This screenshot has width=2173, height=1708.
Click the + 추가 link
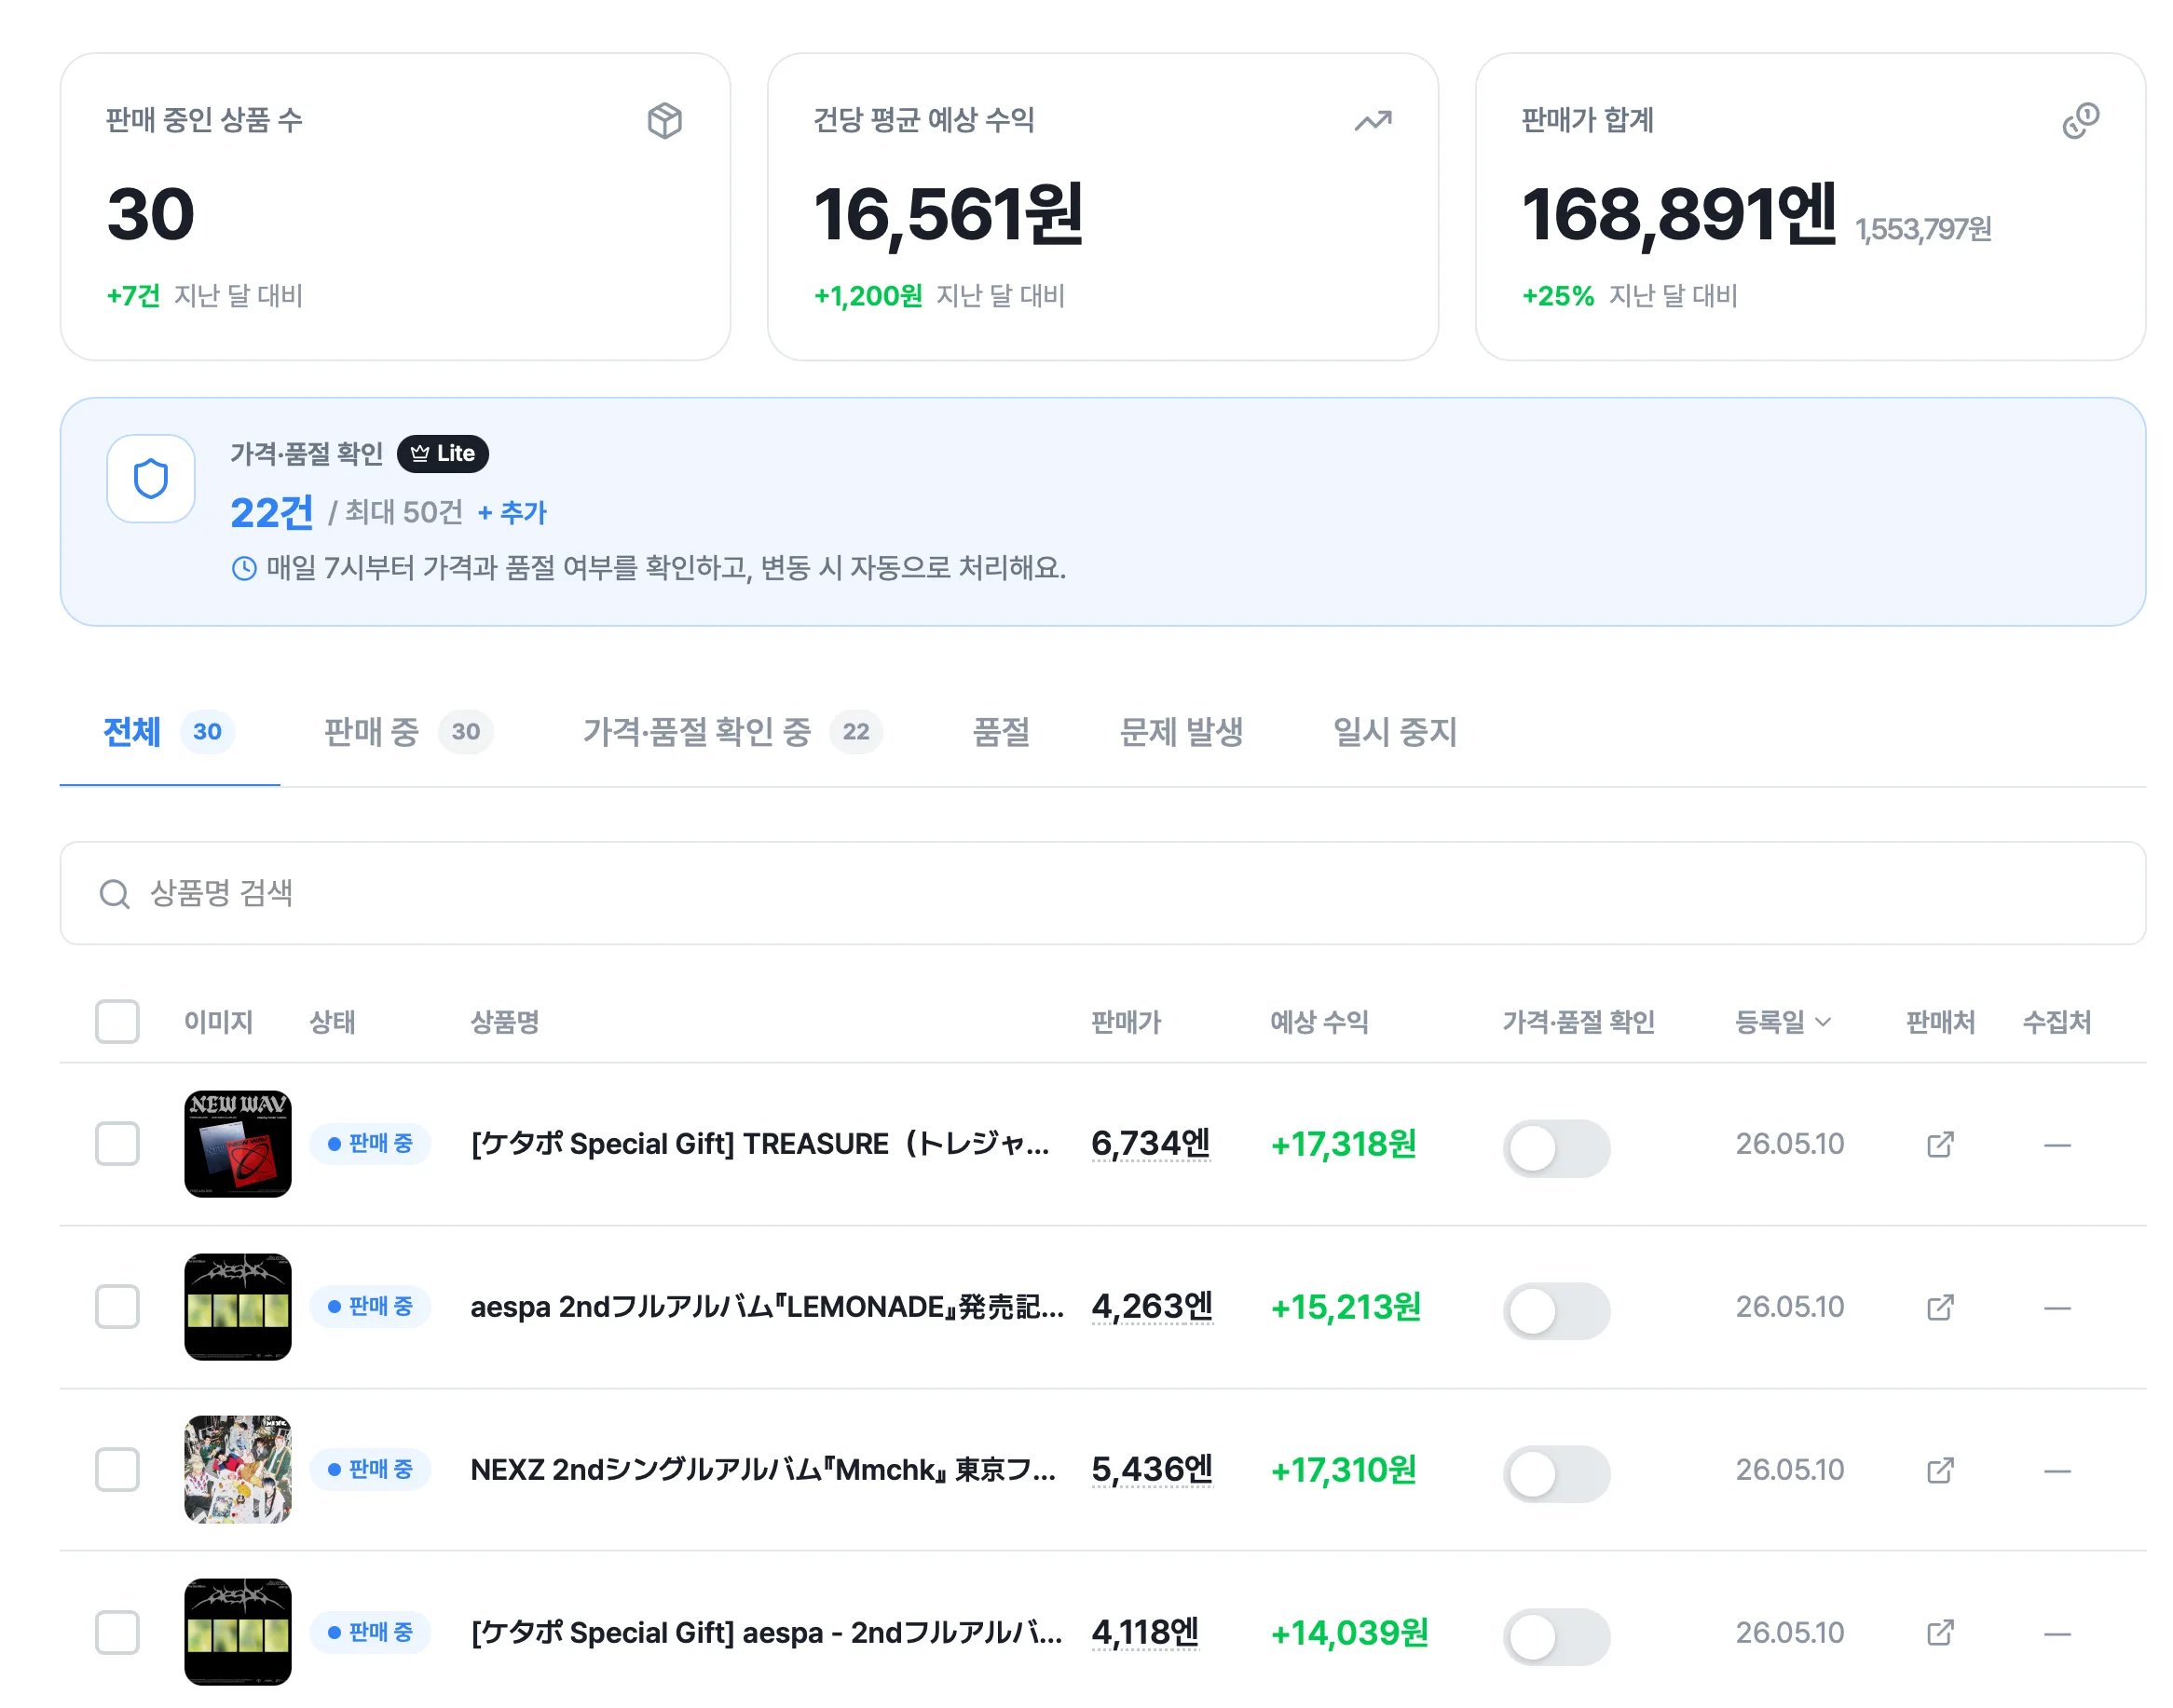pyautogui.click(x=512, y=513)
